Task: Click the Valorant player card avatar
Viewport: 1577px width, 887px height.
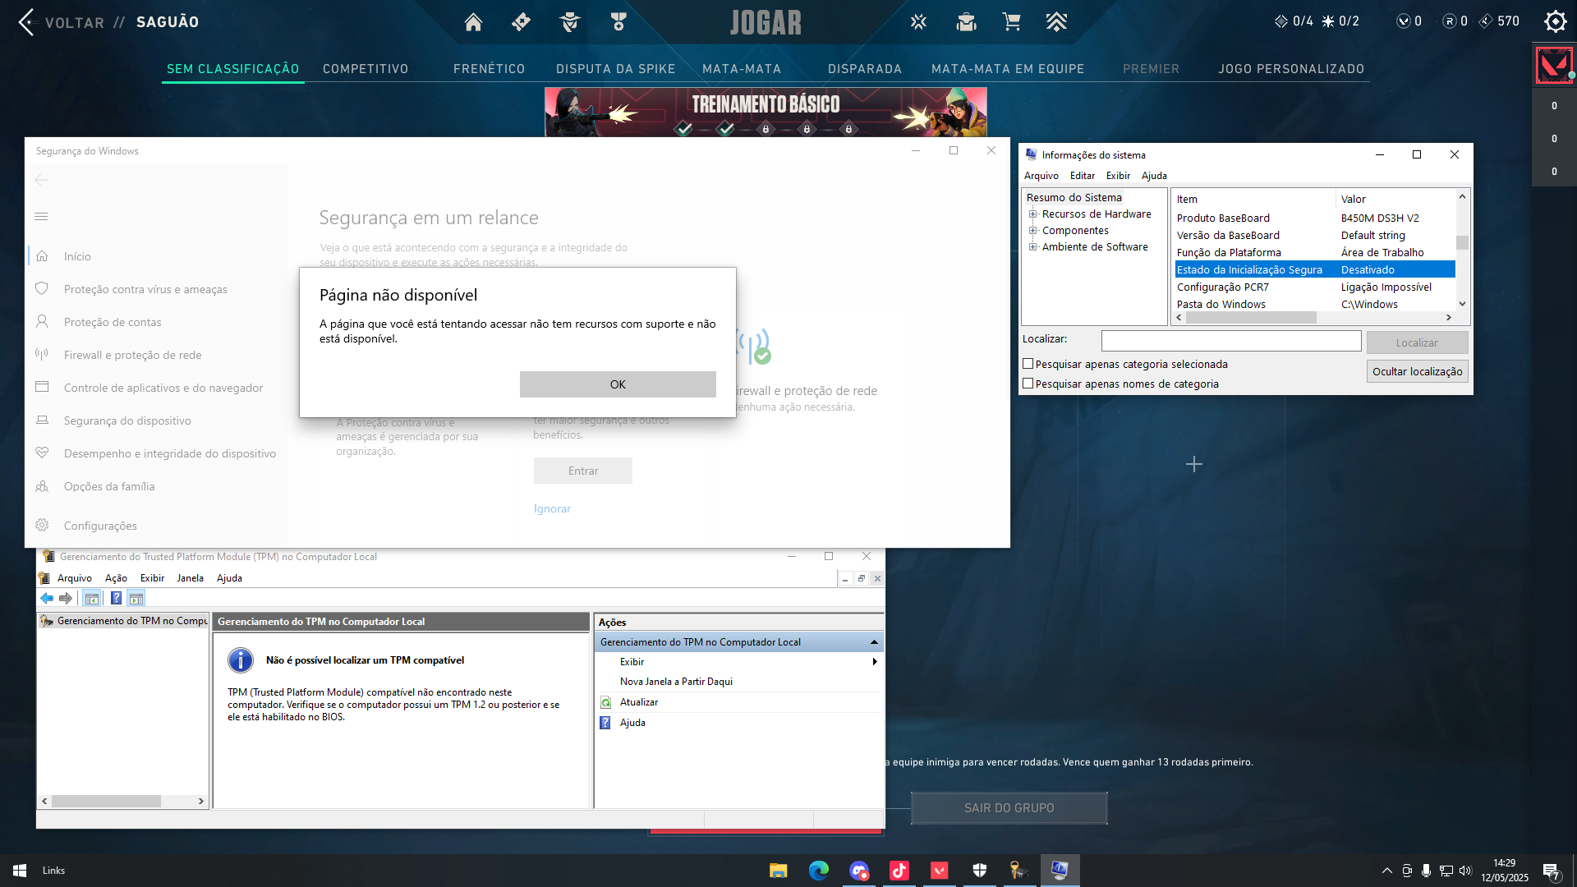Action: pyautogui.click(x=1554, y=65)
